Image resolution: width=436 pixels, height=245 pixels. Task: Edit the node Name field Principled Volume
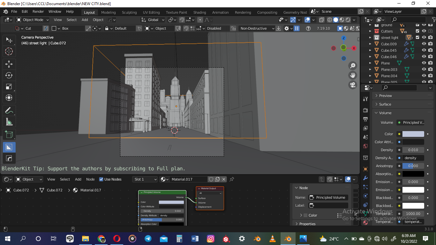[x=328, y=197]
